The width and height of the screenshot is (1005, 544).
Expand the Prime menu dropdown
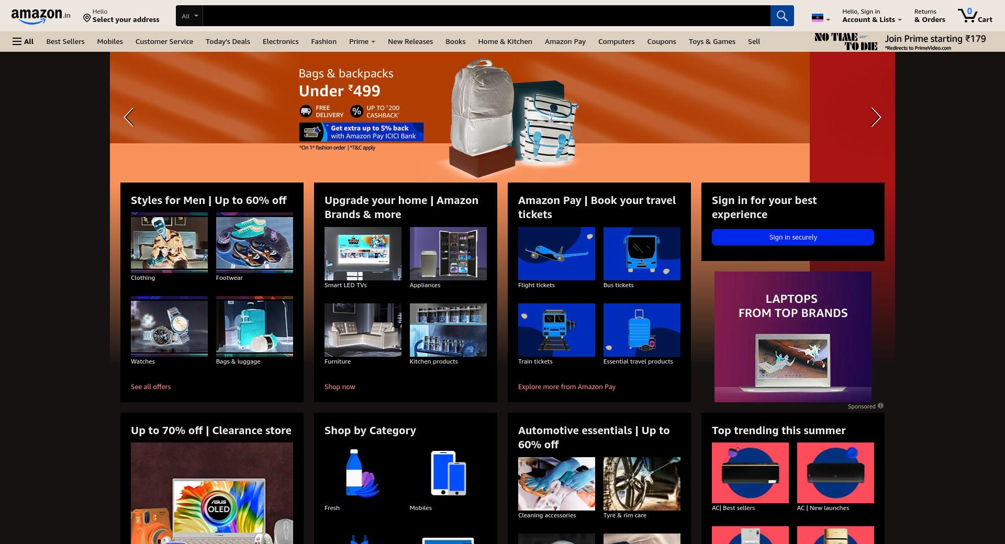362,41
